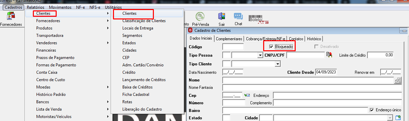The image size is (409, 121).
Task: Expand the Fornecedores submenu
Action: [x=72, y=21]
